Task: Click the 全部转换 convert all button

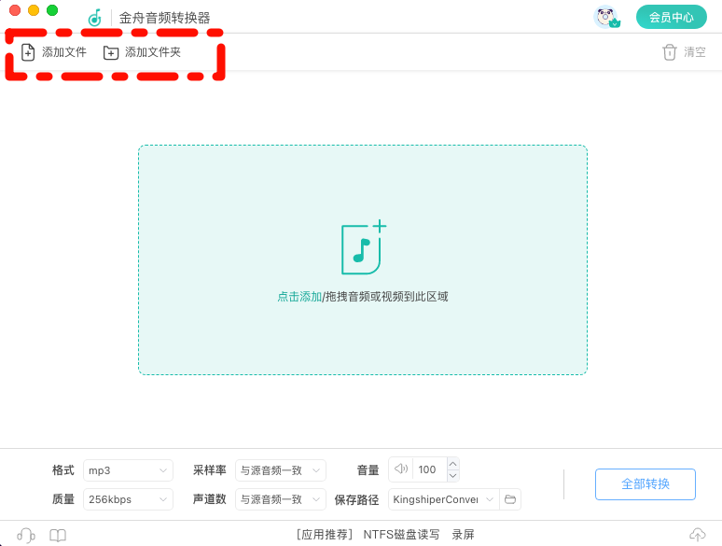Action: coord(646,484)
